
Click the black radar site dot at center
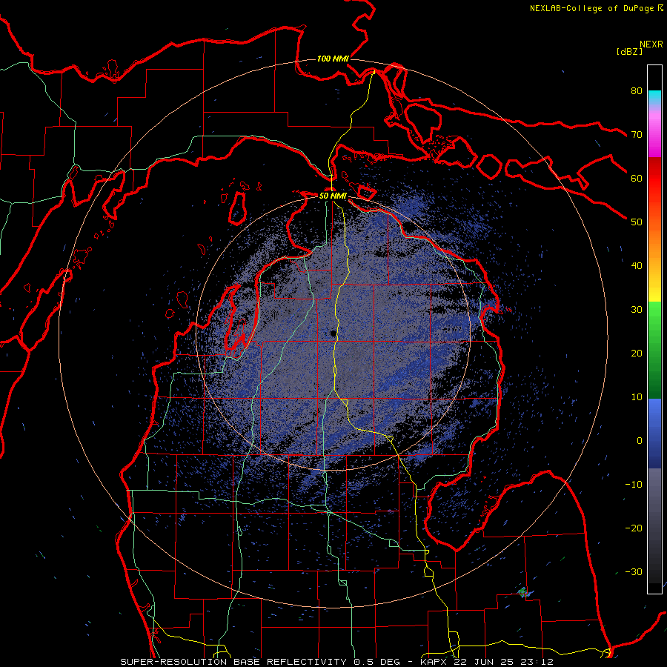point(333,334)
